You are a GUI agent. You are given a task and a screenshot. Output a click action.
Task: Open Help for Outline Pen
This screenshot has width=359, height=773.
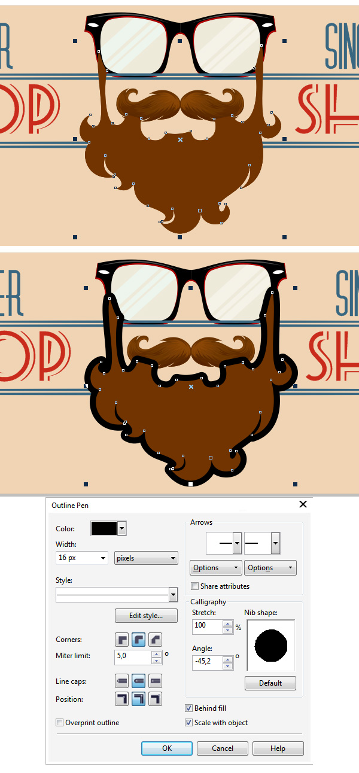(278, 748)
